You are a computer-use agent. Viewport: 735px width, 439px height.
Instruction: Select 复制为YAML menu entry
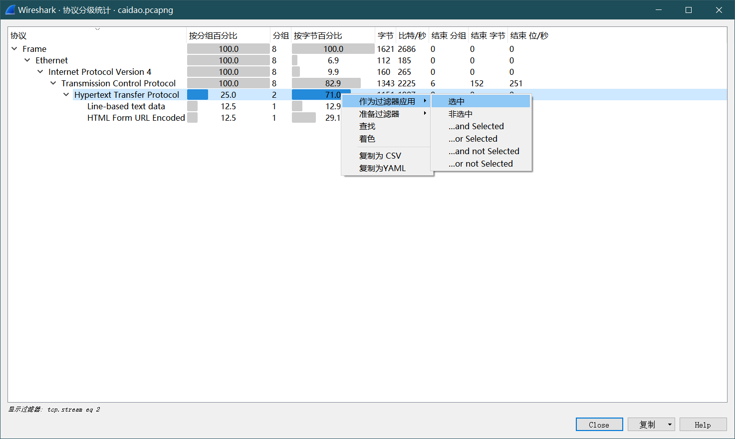click(387, 168)
